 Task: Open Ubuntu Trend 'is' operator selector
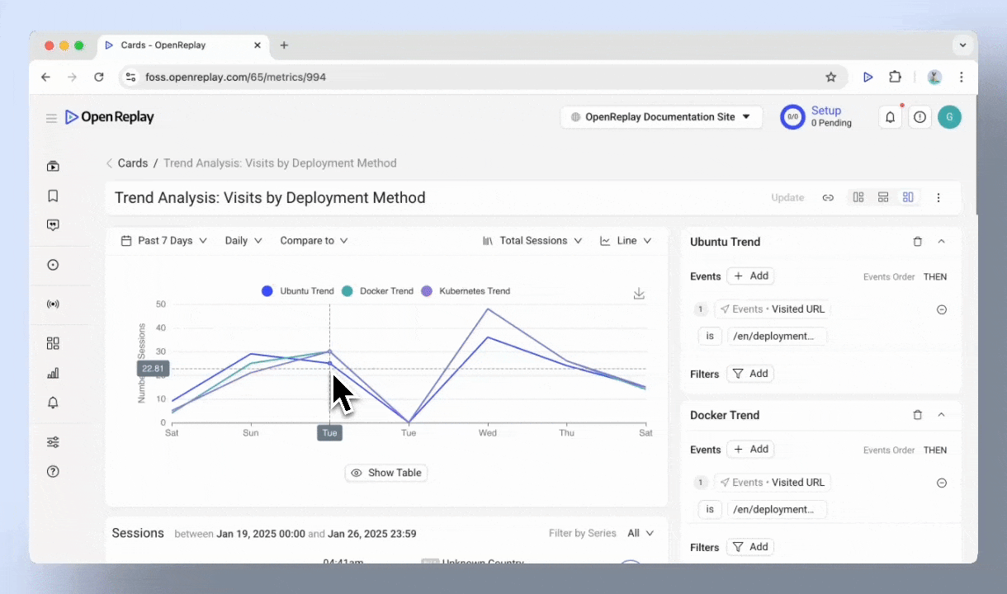click(x=710, y=336)
